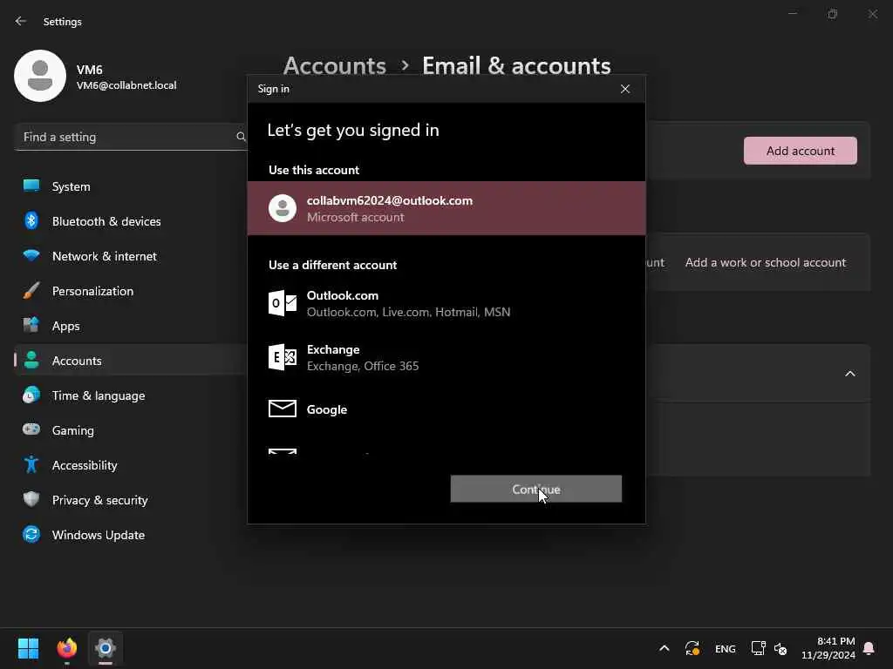Image resolution: width=893 pixels, height=669 pixels.
Task: Open Time & language settings
Action: pos(131,395)
